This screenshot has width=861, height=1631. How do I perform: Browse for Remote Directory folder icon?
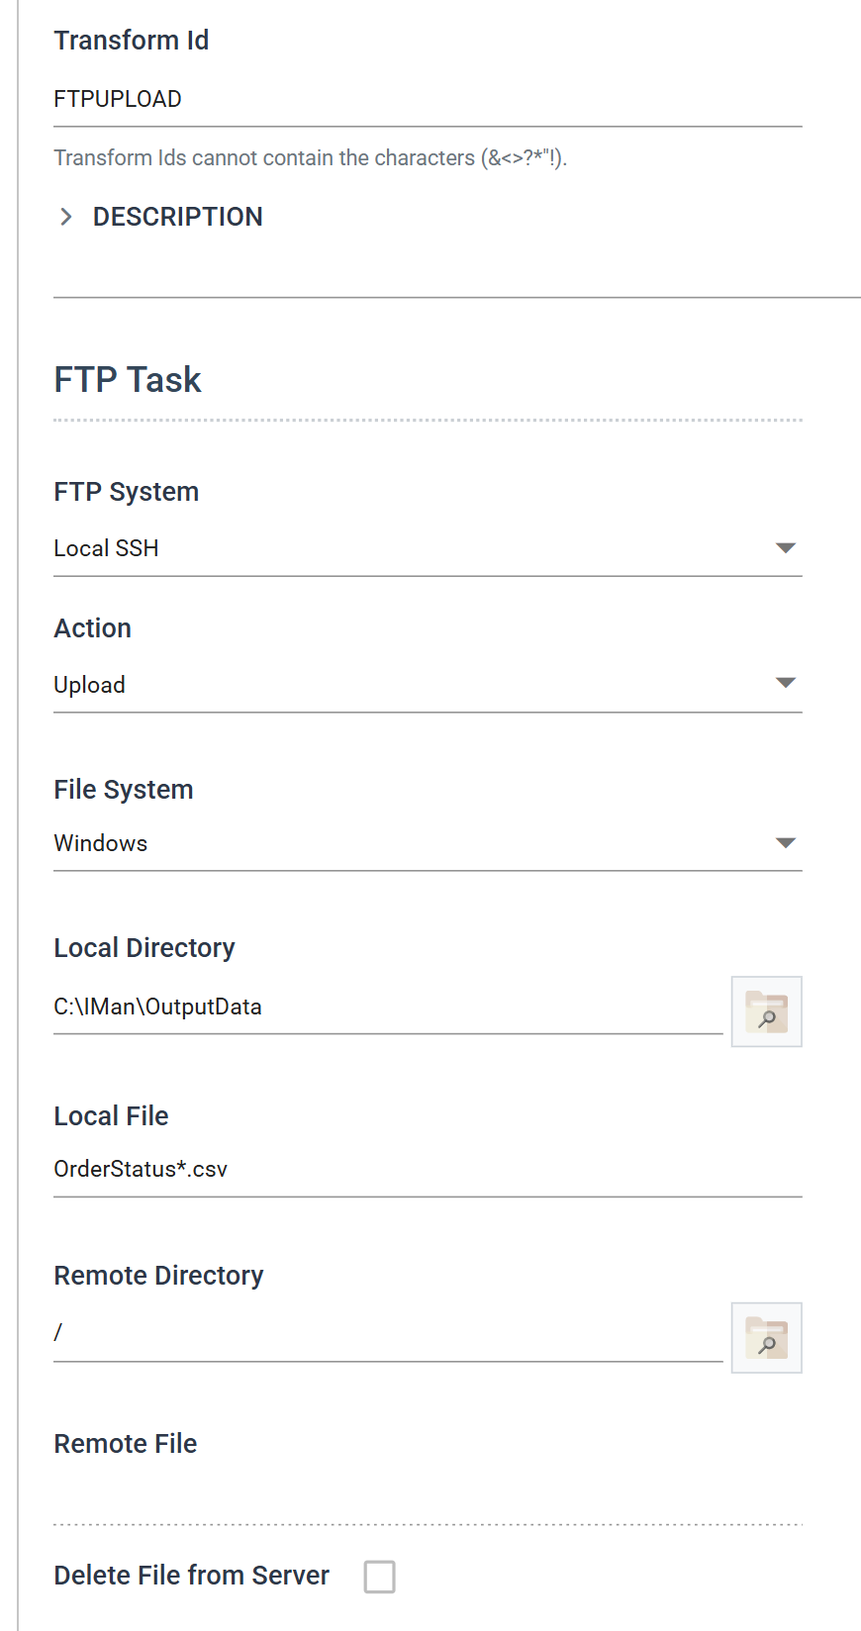pos(766,1338)
